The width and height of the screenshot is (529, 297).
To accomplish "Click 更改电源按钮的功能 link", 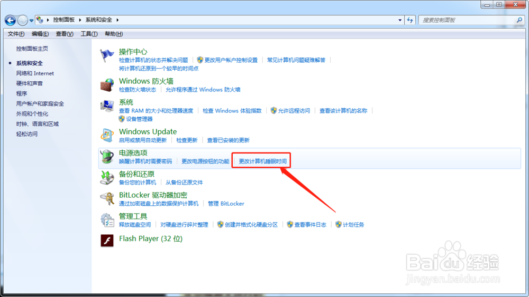I will pos(205,161).
